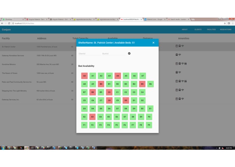Select occupied bed A0

coord(85,76)
